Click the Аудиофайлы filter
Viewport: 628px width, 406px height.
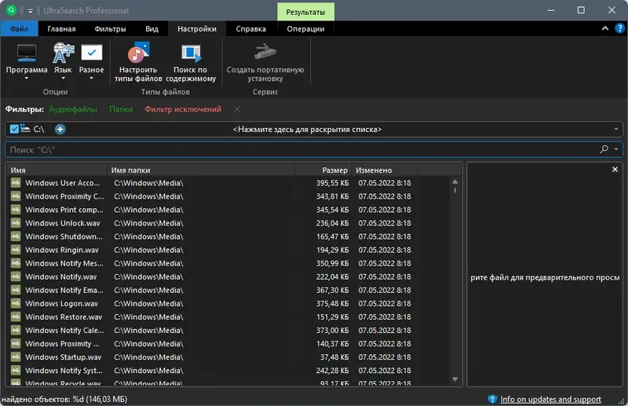pos(73,109)
